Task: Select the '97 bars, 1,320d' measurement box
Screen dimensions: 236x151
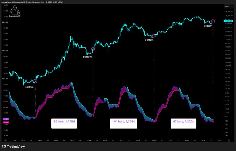Action: (x=184, y=123)
